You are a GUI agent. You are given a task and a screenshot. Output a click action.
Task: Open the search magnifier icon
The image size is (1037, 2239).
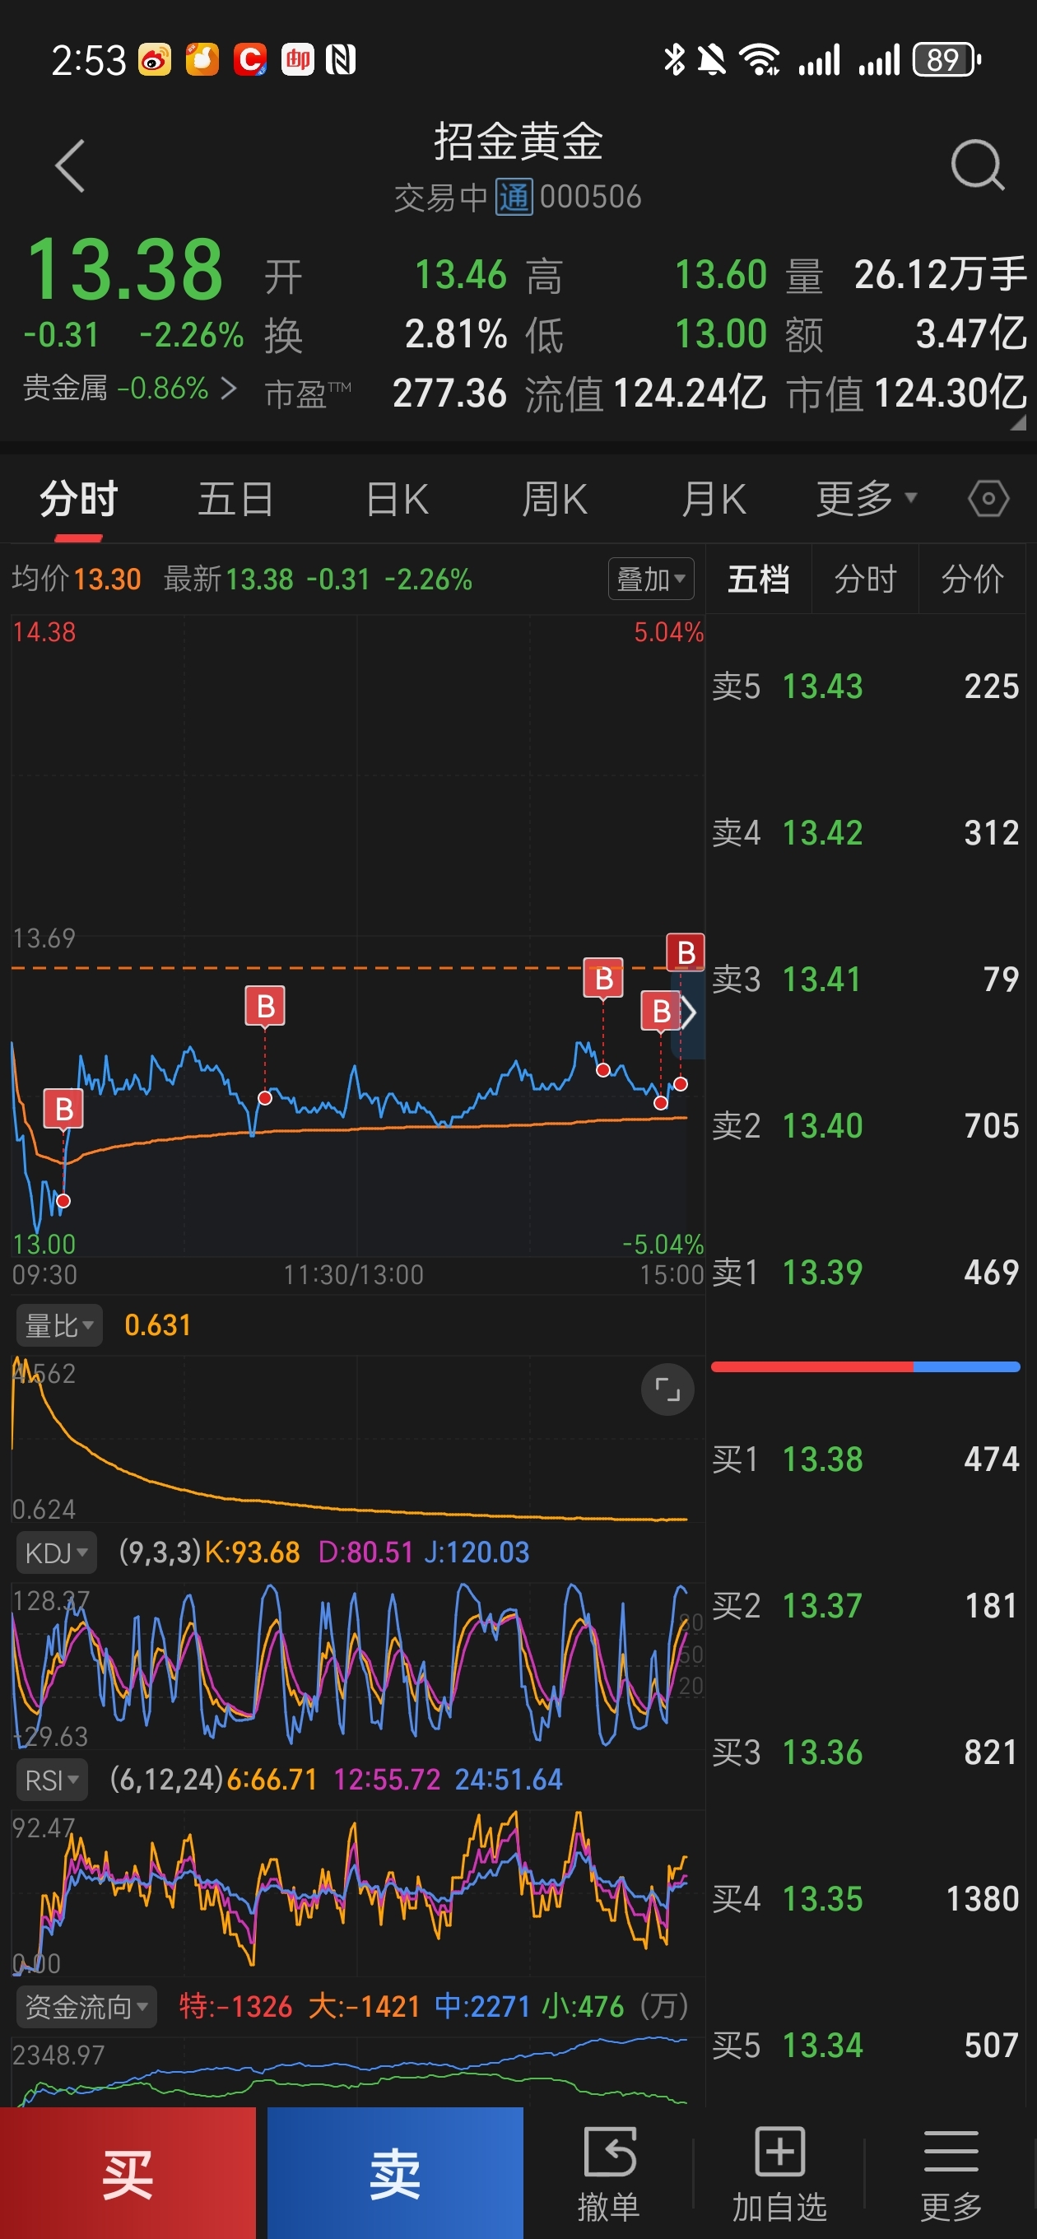(x=977, y=165)
